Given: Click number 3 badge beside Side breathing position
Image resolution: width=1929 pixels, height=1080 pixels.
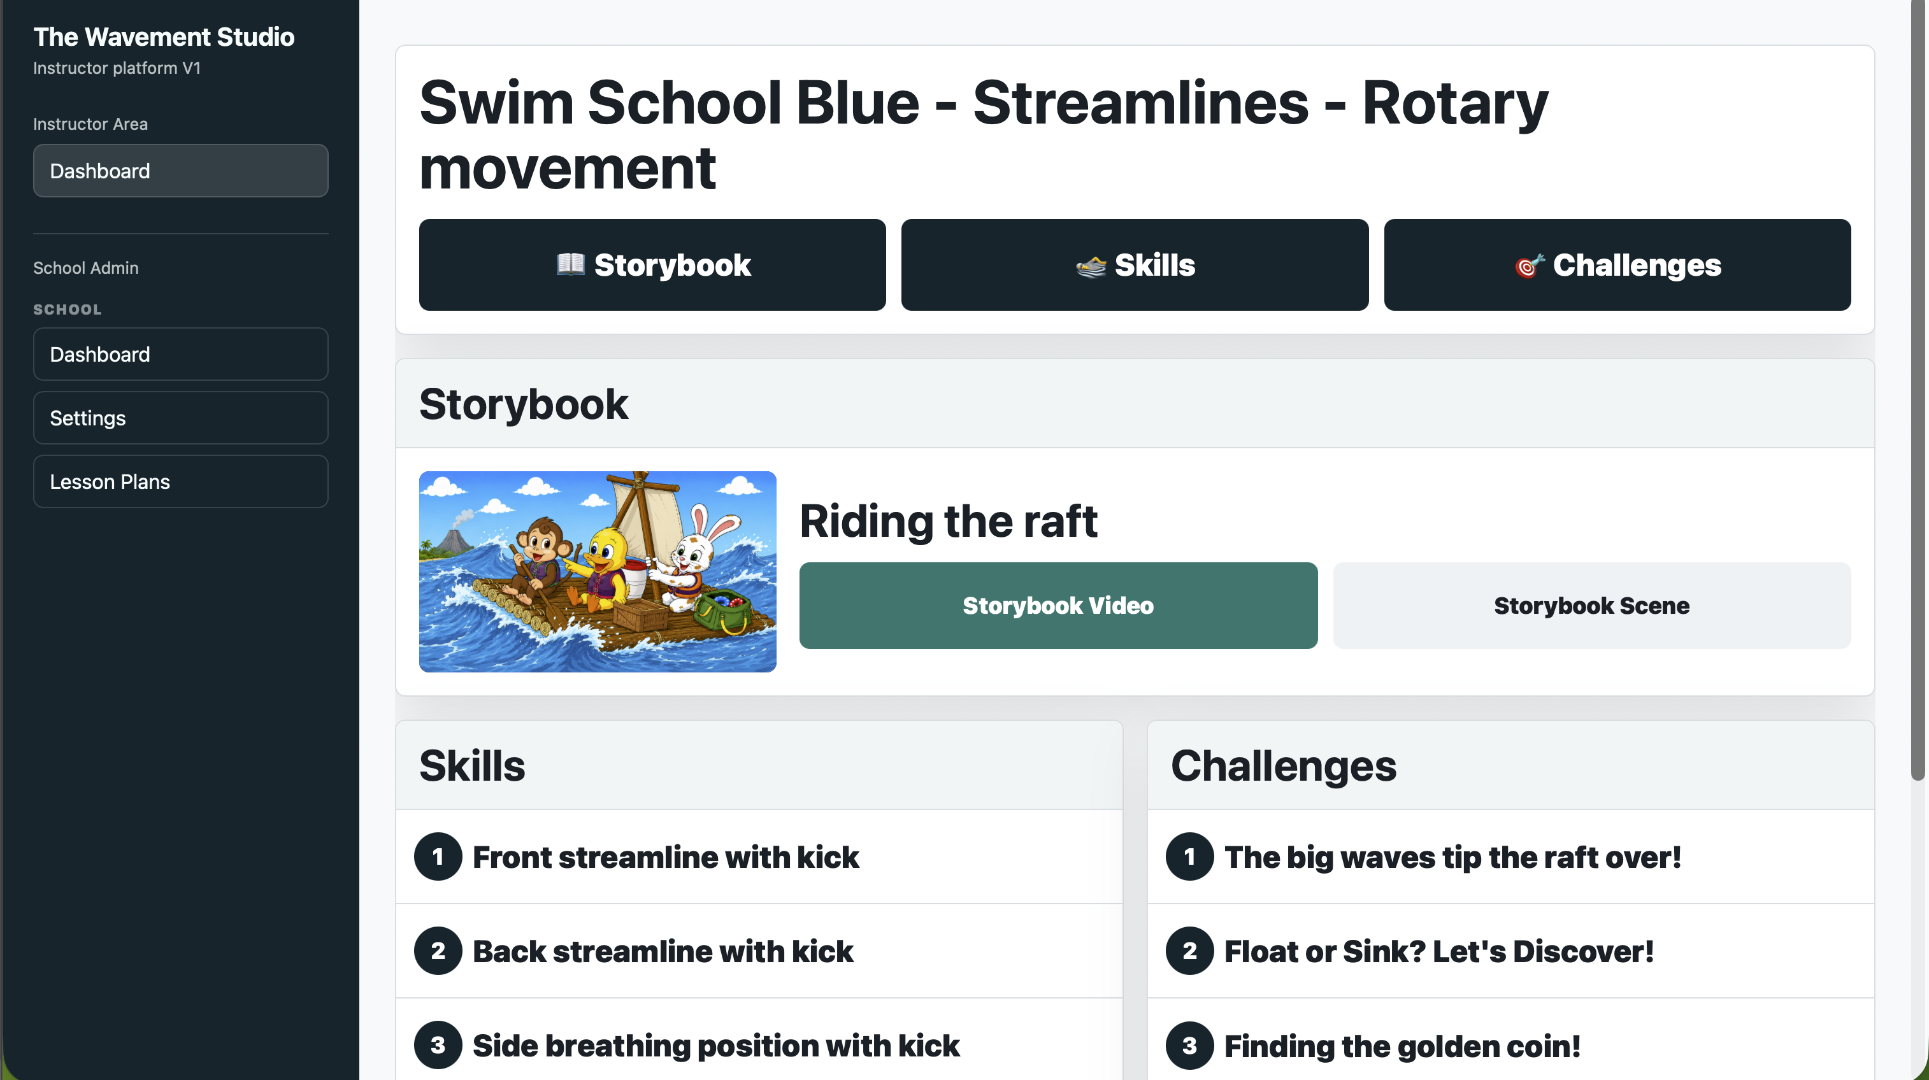Looking at the screenshot, I should [438, 1045].
